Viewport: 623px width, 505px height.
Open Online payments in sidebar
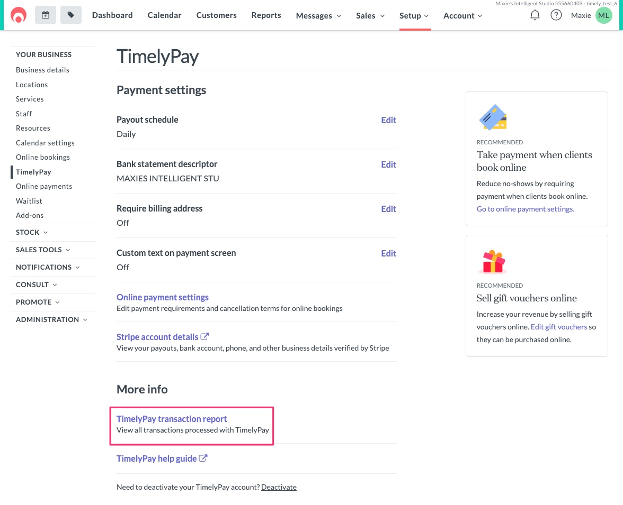[44, 186]
